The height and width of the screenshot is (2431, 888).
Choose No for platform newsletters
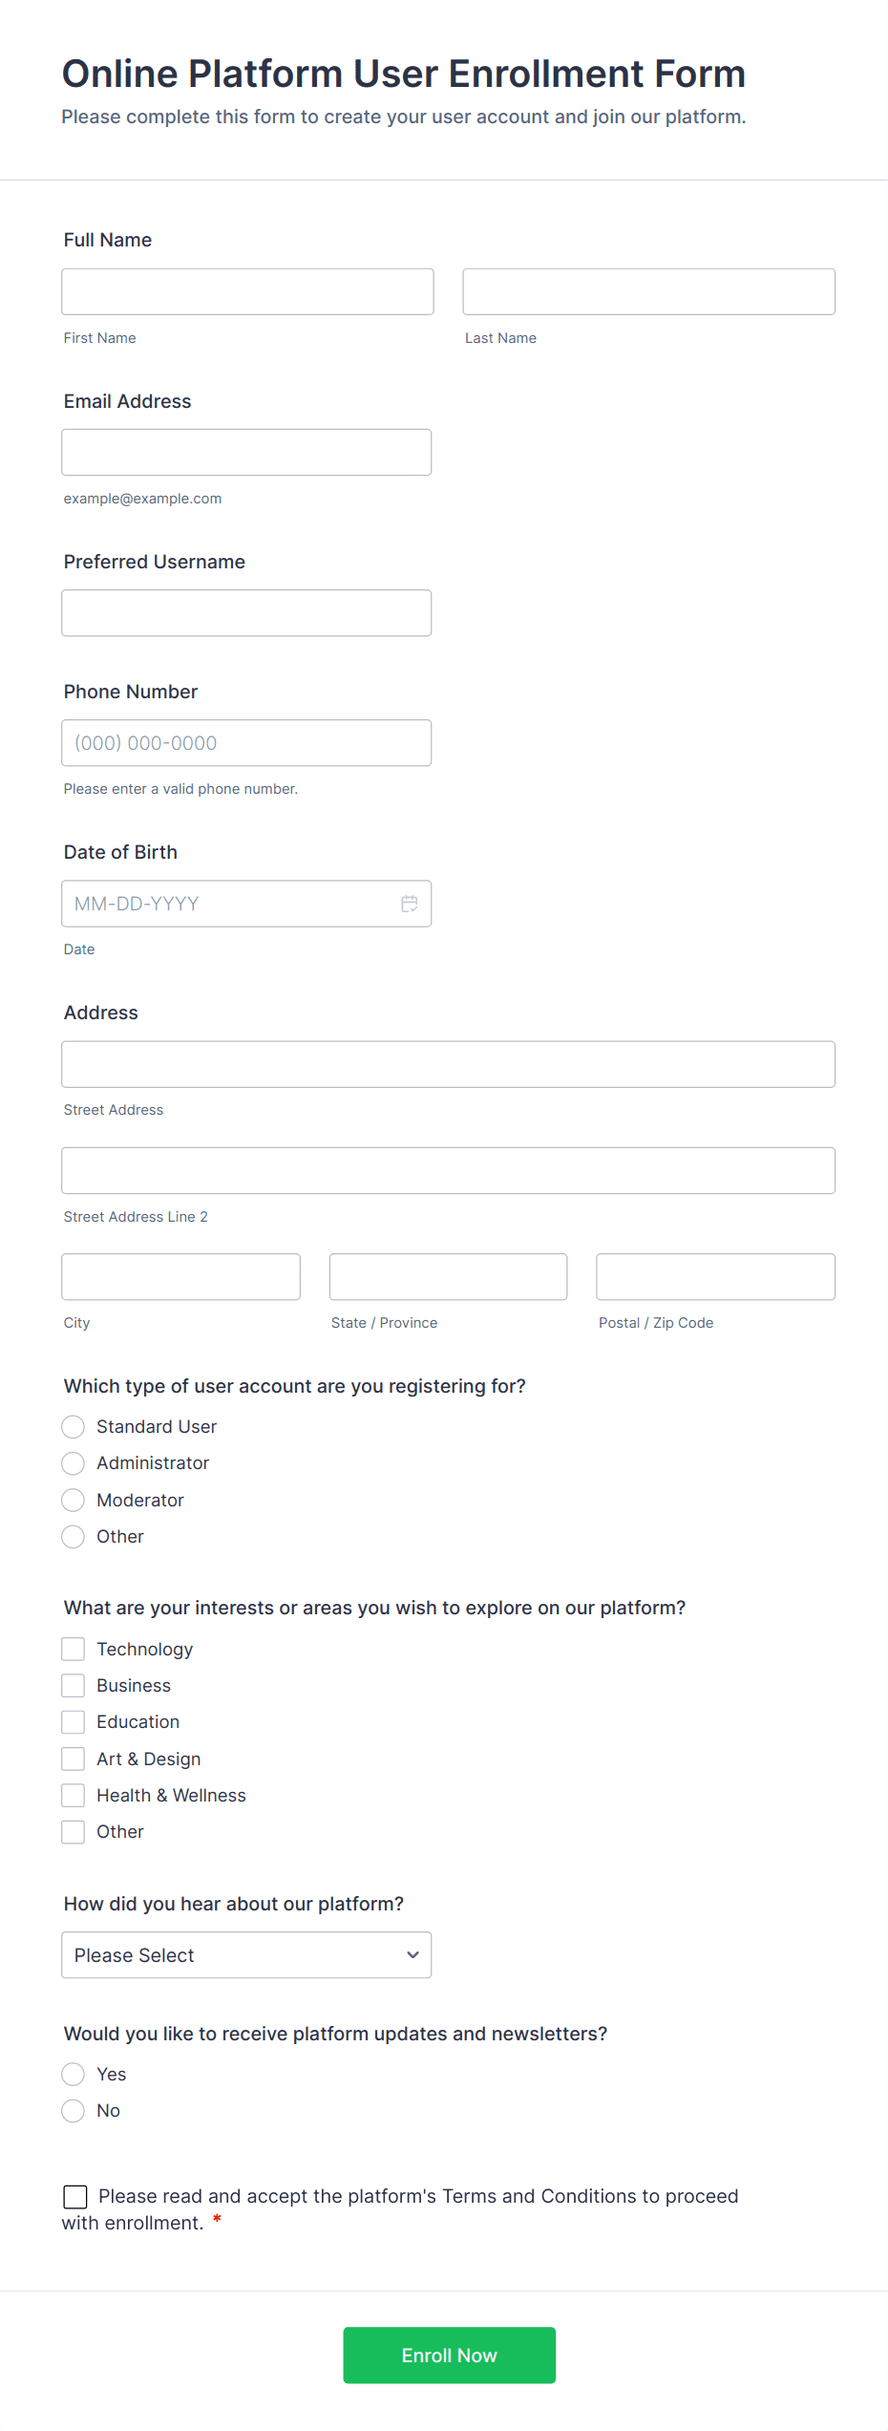point(74,2110)
